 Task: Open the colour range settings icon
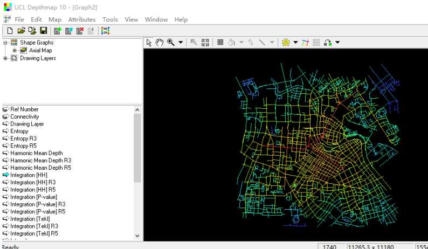tap(105, 31)
